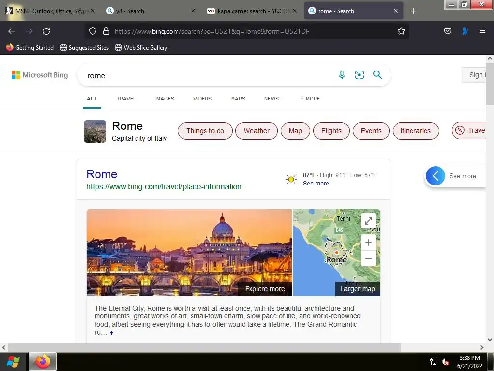The width and height of the screenshot is (494, 371).
Task: Click the taskbar clock showing 3:38 PM
Action: tap(470, 362)
